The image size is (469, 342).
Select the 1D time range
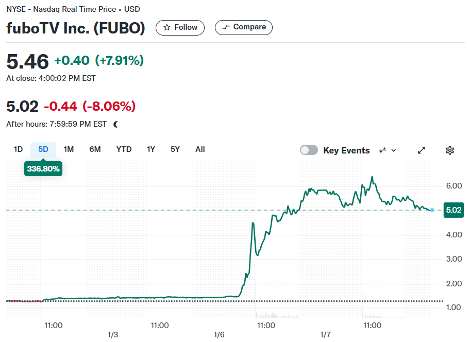click(x=18, y=149)
